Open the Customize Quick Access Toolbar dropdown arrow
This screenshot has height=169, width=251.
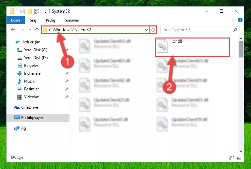click(x=46, y=11)
